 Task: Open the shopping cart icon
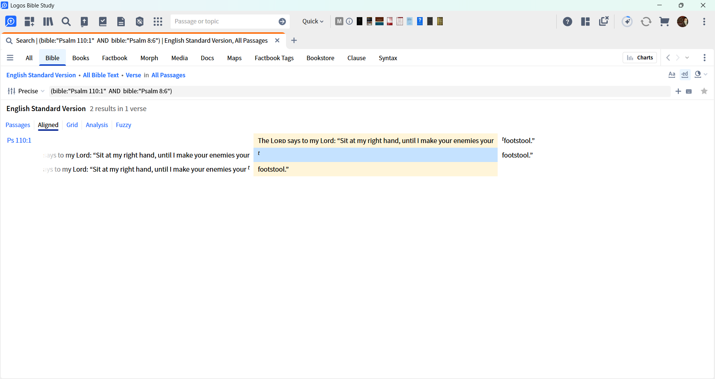pos(664,22)
